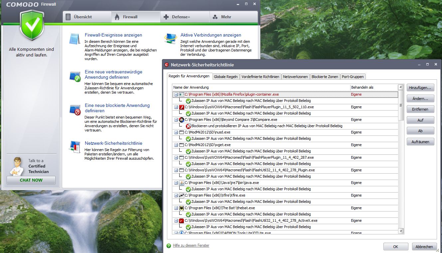Screen dimensions: 442x253
Task: Click the Behandeln als column header
Action: pyautogui.click(x=374, y=87)
